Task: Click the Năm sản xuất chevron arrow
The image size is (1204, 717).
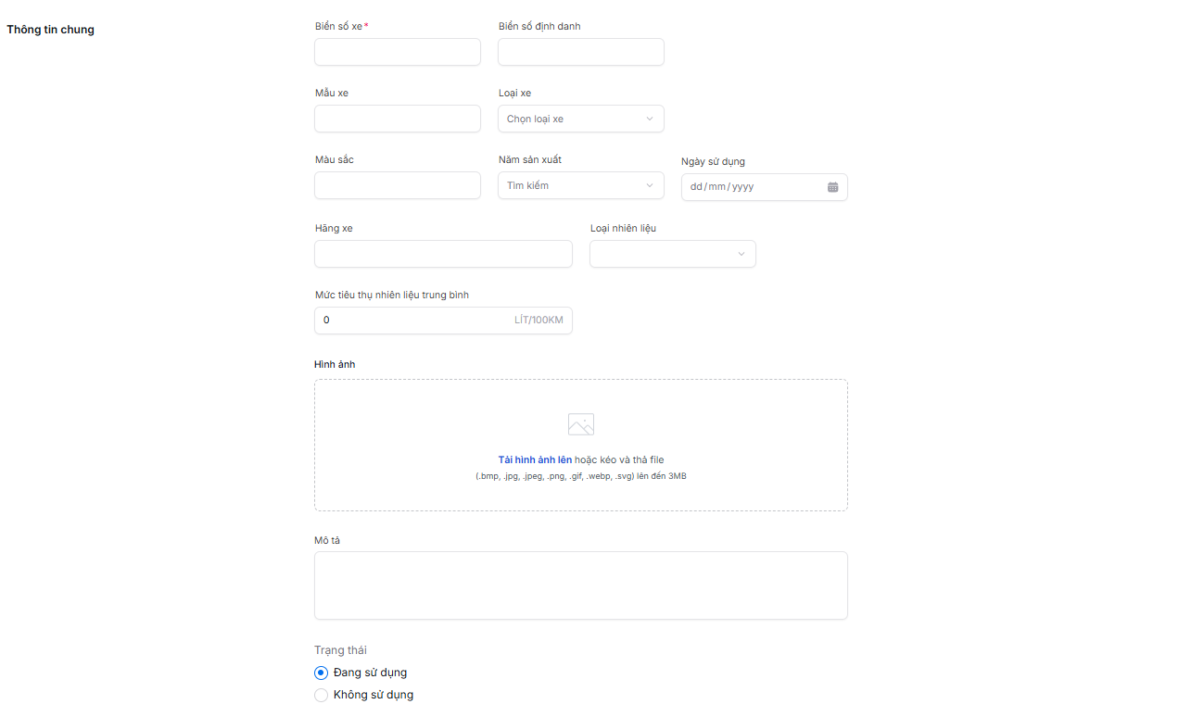Action: [649, 185]
